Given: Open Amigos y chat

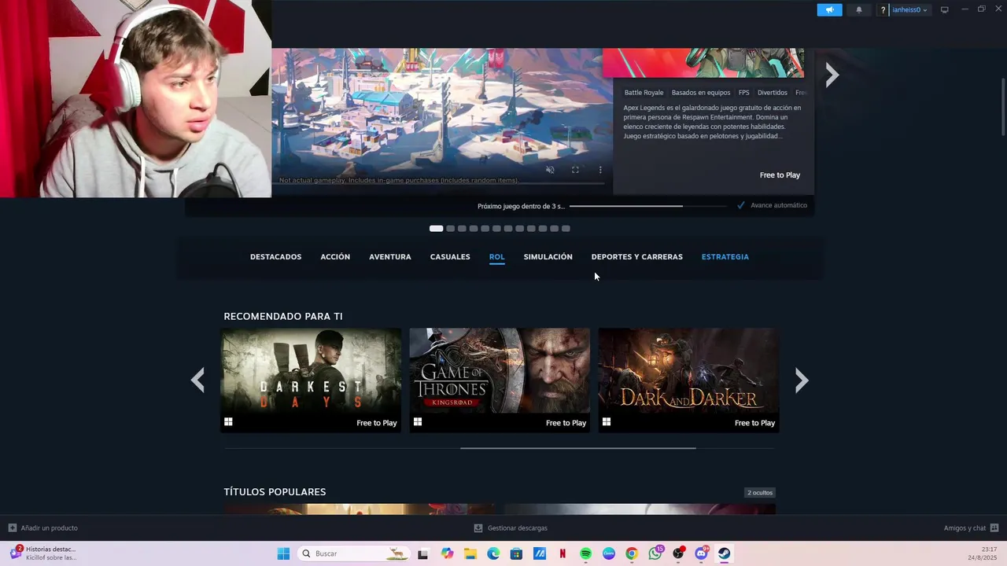Looking at the screenshot, I should pyautogui.click(x=971, y=528).
